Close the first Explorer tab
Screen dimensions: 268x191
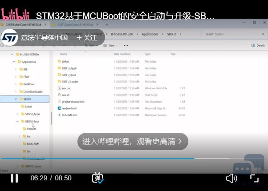[x=45, y=25]
